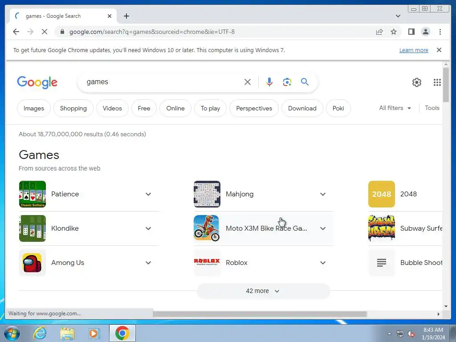Screen dimensions: 456x342
Task: Click the scroll right arrow
Action: (439, 314)
